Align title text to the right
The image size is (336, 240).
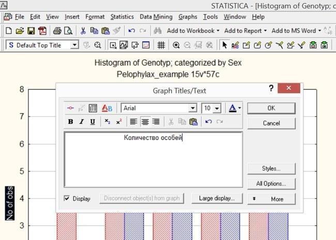click(156, 122)
